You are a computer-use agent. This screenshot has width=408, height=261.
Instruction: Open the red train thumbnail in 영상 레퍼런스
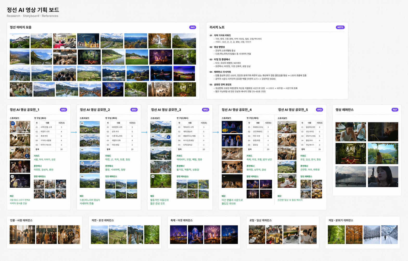pos(351,154)
